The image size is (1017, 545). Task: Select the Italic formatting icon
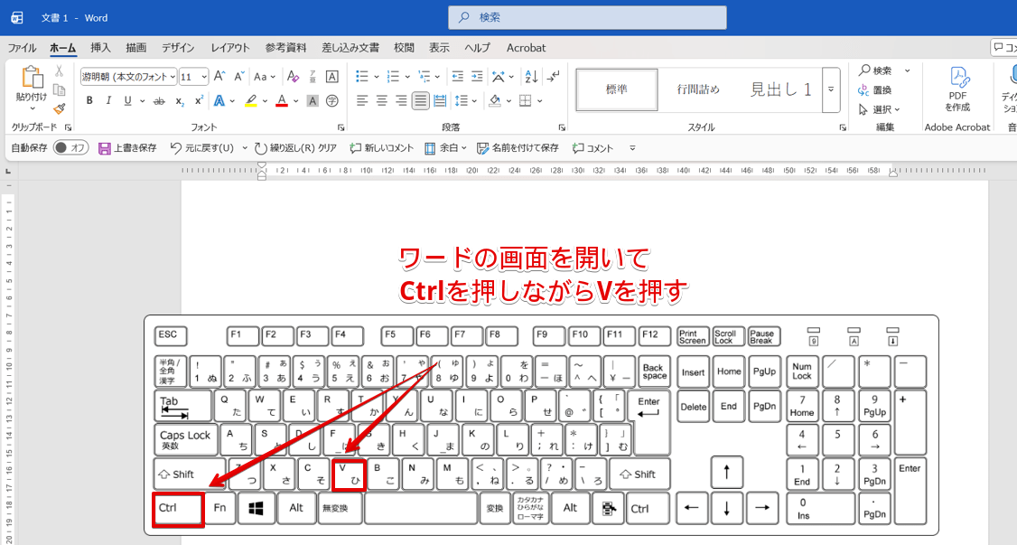(109, 100)
